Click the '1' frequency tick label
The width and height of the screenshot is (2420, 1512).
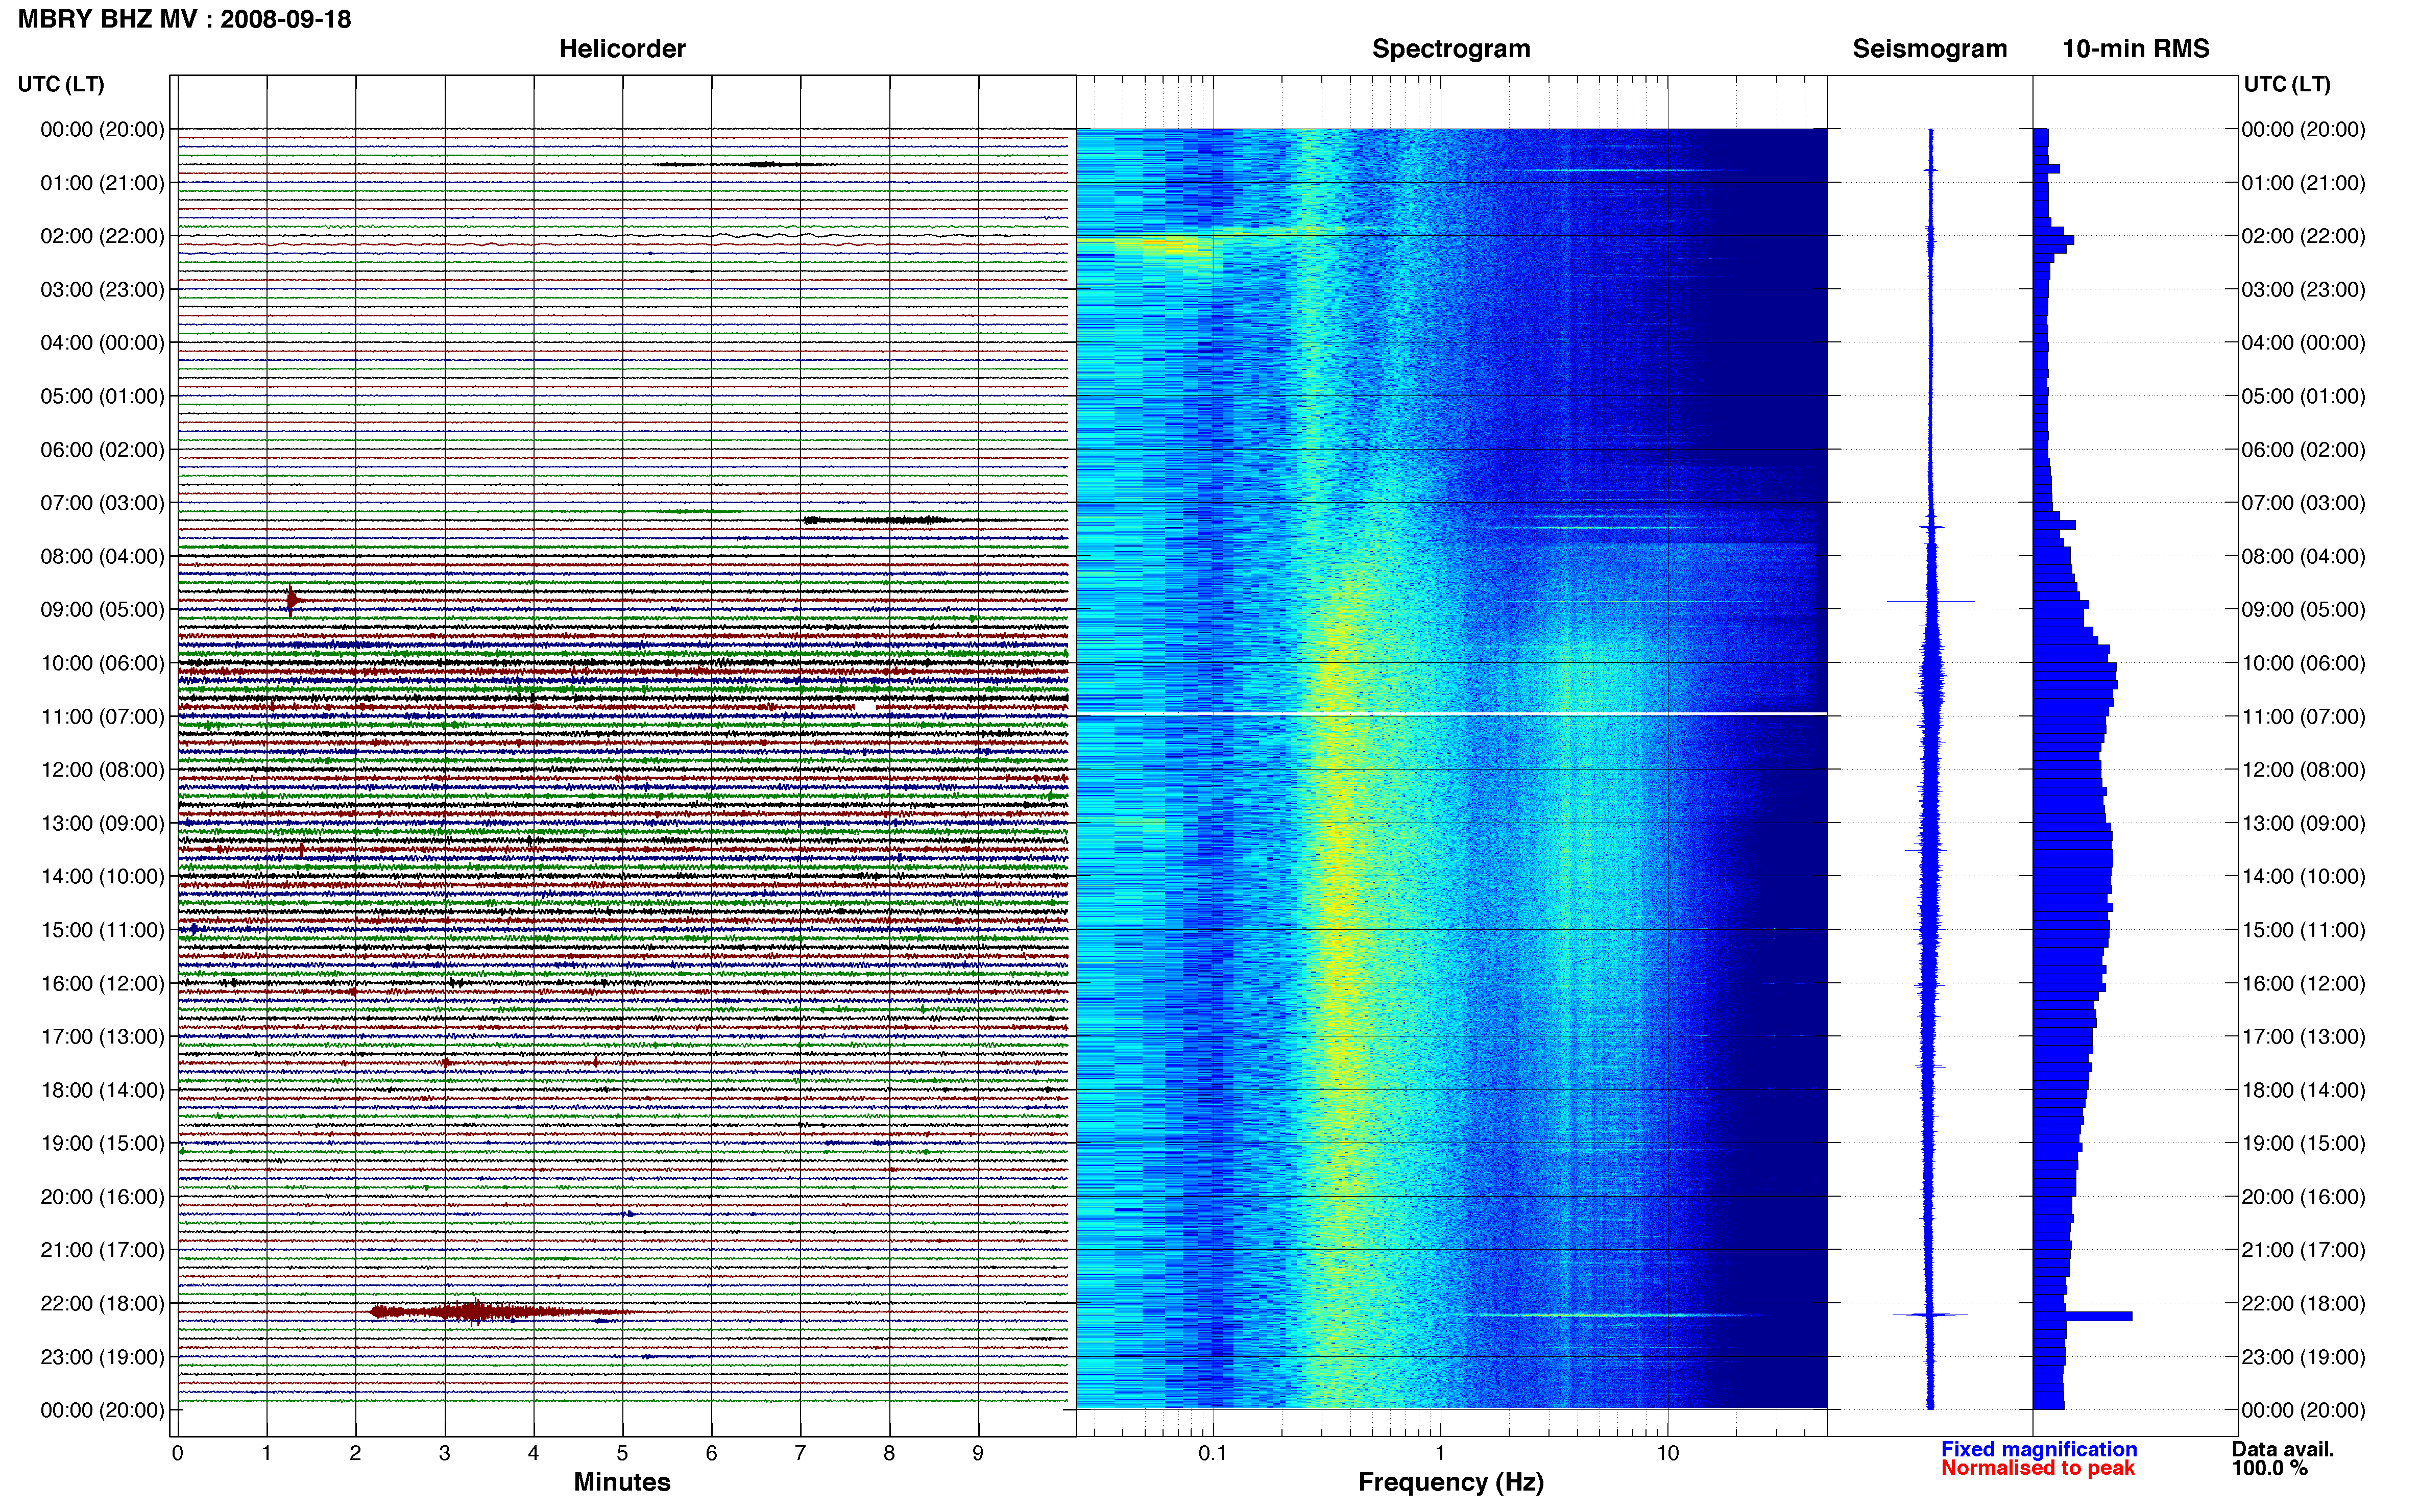(x=1440, y=1453)
